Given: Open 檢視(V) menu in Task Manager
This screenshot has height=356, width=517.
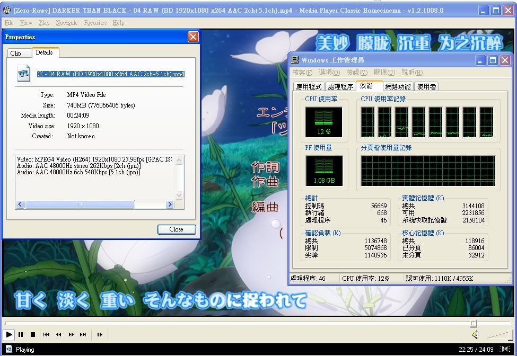Looking at the screenshot, I should point(357,73).
